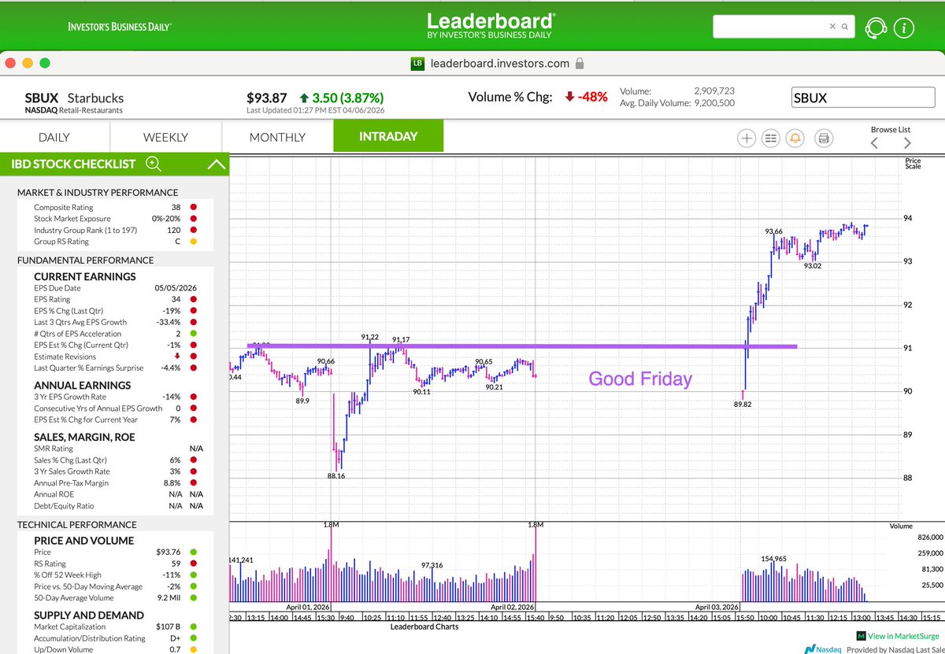Click the green LB favicon in the address bar

click(x=417, y=64)
